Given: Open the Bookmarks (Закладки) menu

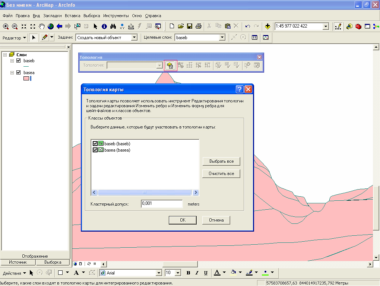Looking at the screenshot, I should coord(53,16).
